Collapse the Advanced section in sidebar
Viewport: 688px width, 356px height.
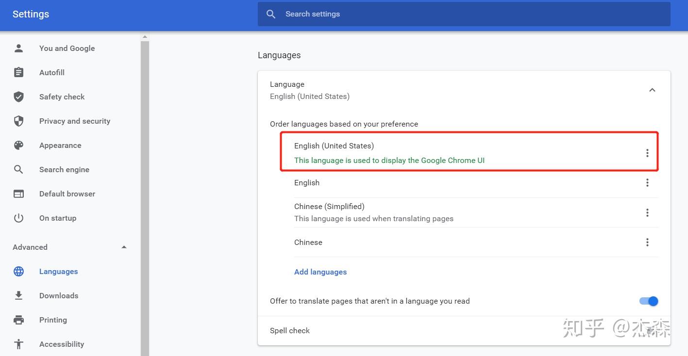(124, 247)
